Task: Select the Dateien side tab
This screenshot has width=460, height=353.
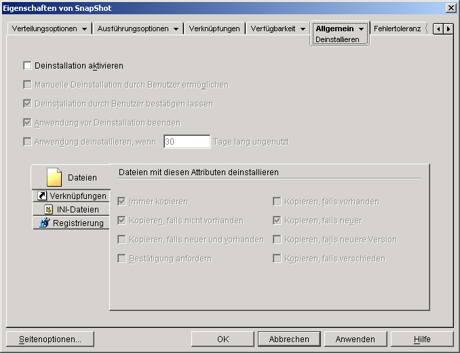Action: click(71, 177)
